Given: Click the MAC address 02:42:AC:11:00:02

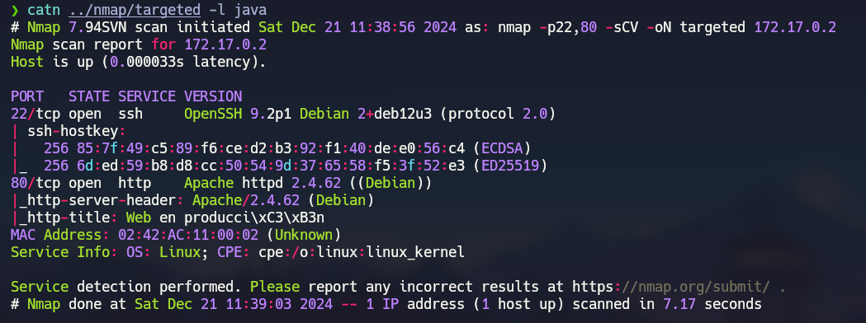Looking at the screenshot, I should (x=188, y=235).
